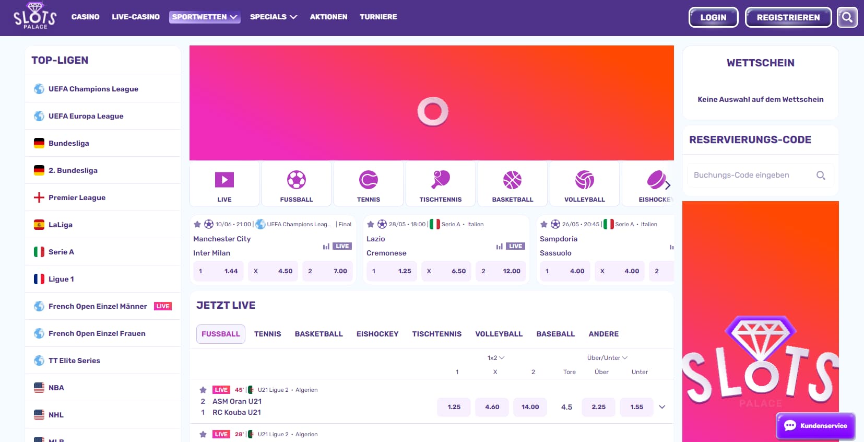The height and width of the screenshot is (442, 864).
Task: Favorite the Lazio vs Cremonese match
Action: point(371,224)
